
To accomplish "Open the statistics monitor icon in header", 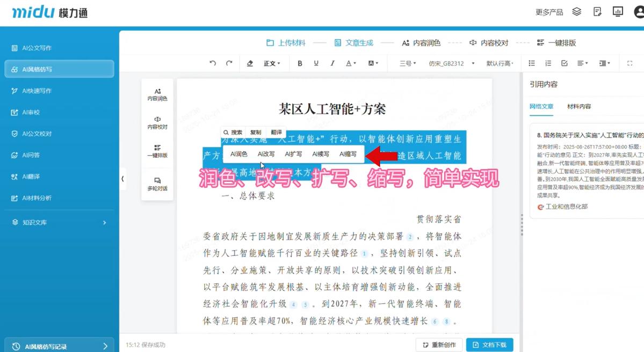I will (x=618, y=12).
